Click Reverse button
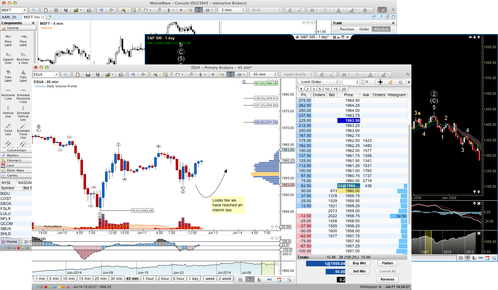The width and height of the screenshot is (498, 290). (x=387, y=279)
